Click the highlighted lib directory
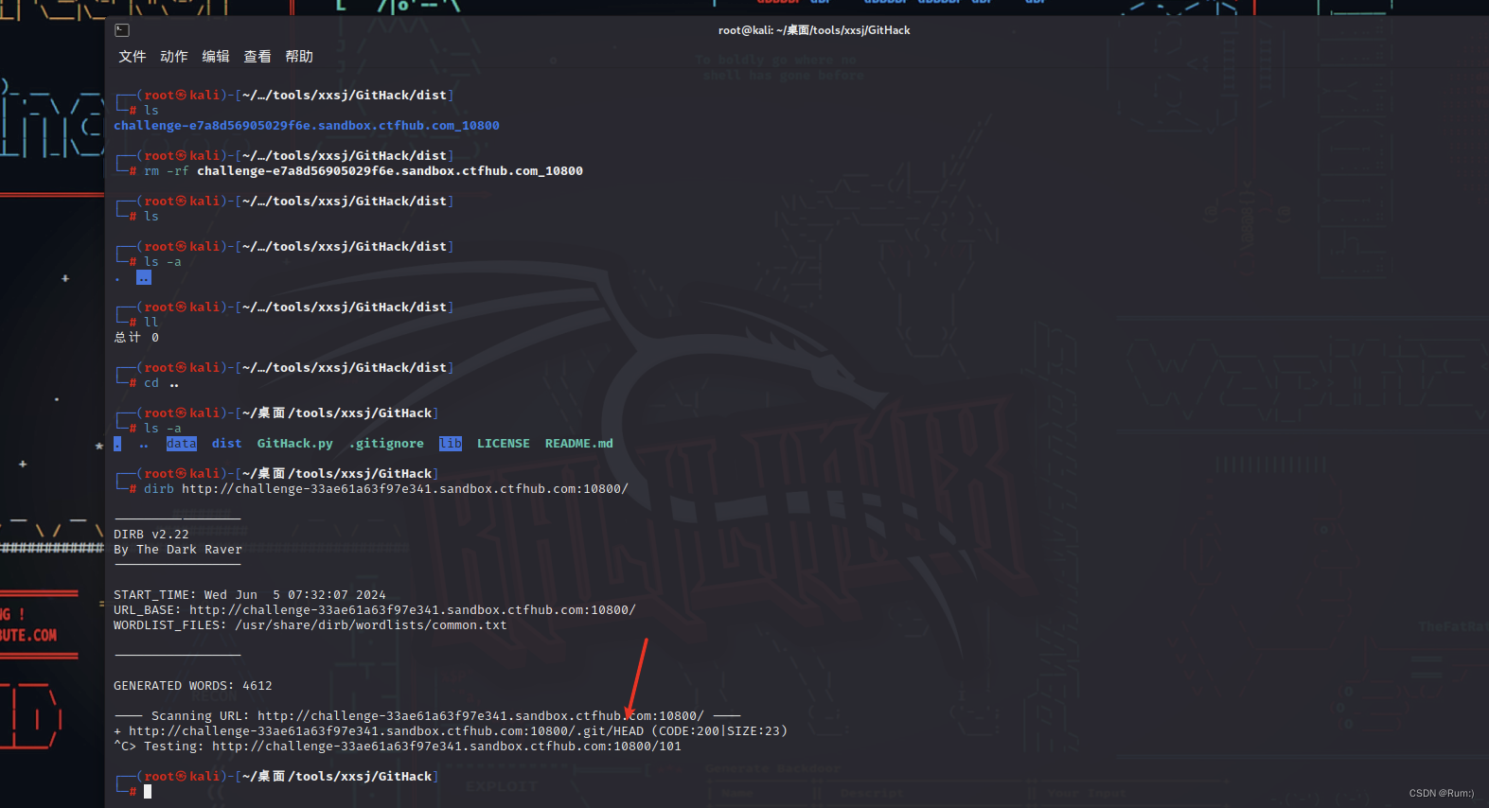 click(451, 444)
